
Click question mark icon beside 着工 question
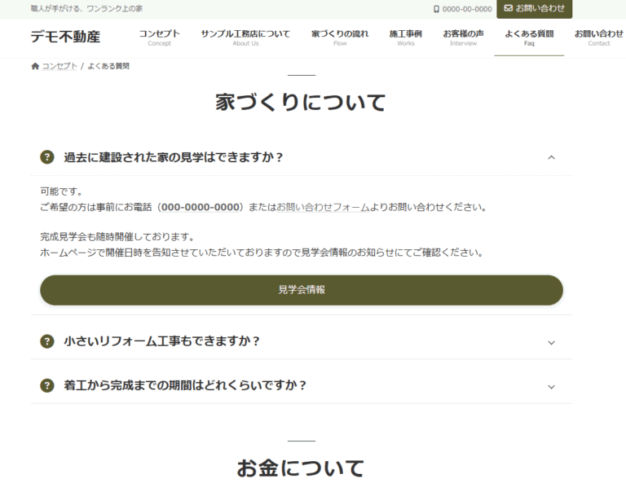tap(47, 385)
